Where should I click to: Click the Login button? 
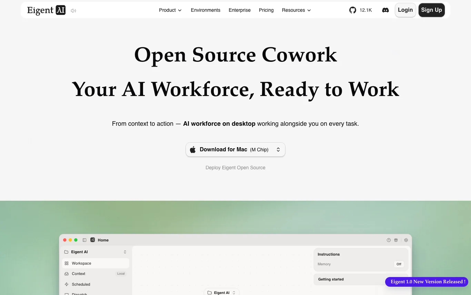pyautogui.click(x=405, y=10)
